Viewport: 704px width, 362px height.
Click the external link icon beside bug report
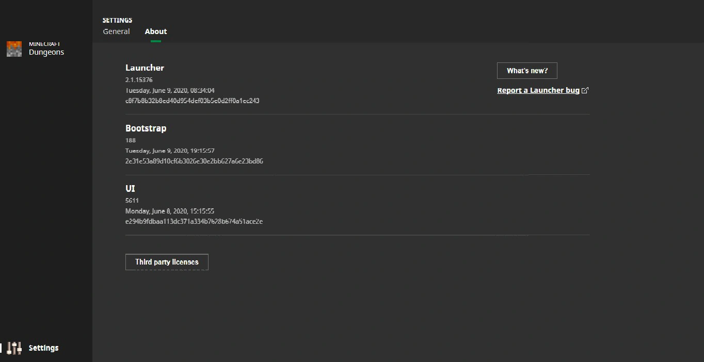point(585,91)
